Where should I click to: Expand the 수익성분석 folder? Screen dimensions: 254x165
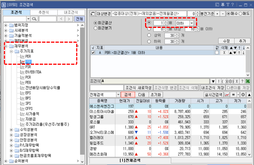(11, 130)
